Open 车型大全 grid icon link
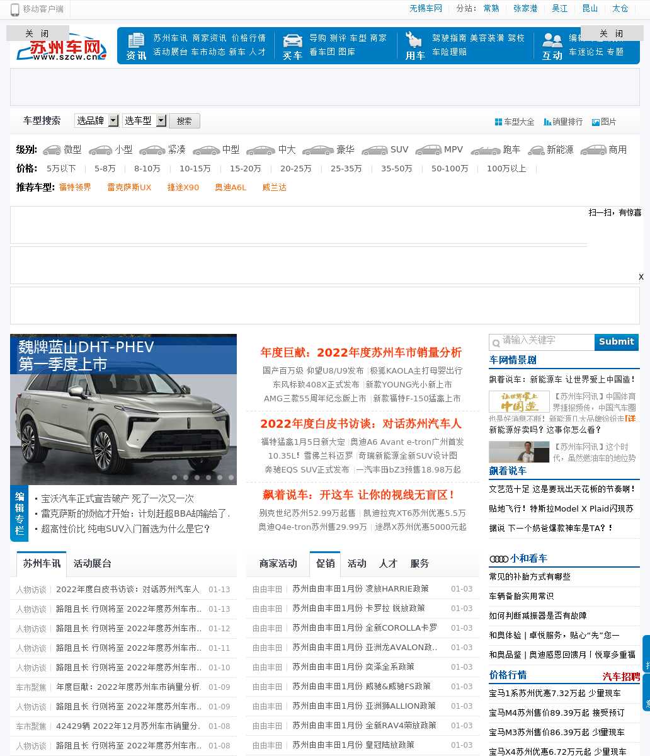This screenshot has height=756, width=650. [498, 122]
